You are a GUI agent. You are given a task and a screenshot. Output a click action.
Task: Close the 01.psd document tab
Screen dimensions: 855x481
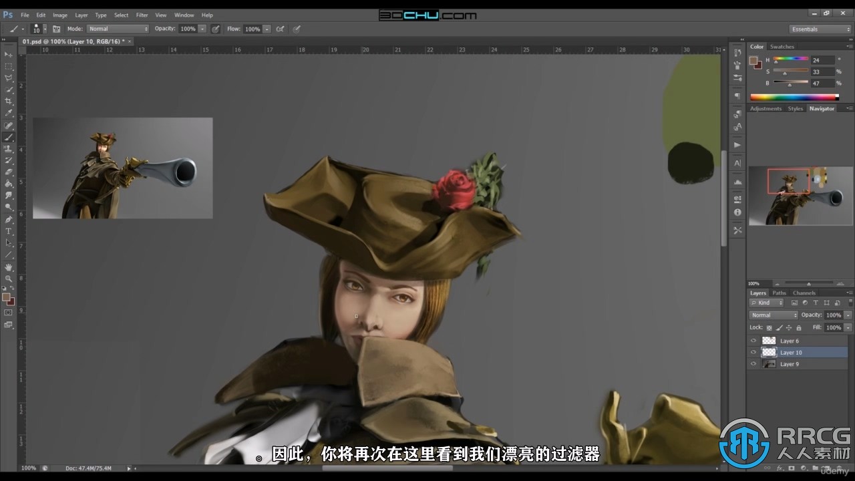tap(130, 41)
